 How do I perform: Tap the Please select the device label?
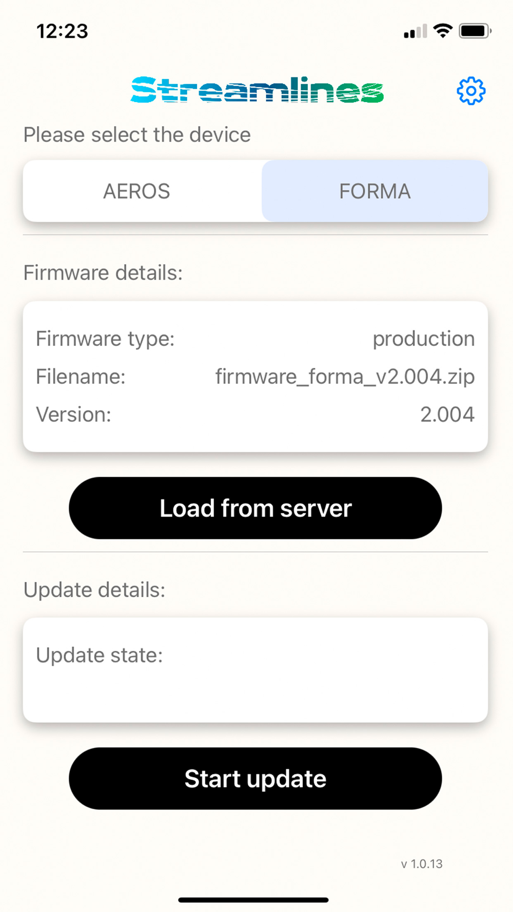coord(137,135)
